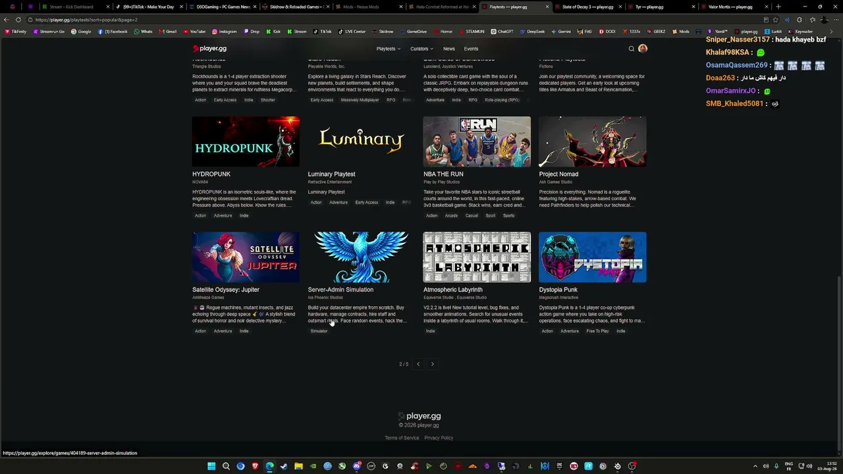Switch to the State of Decay 3 tab

pos(587,7)
